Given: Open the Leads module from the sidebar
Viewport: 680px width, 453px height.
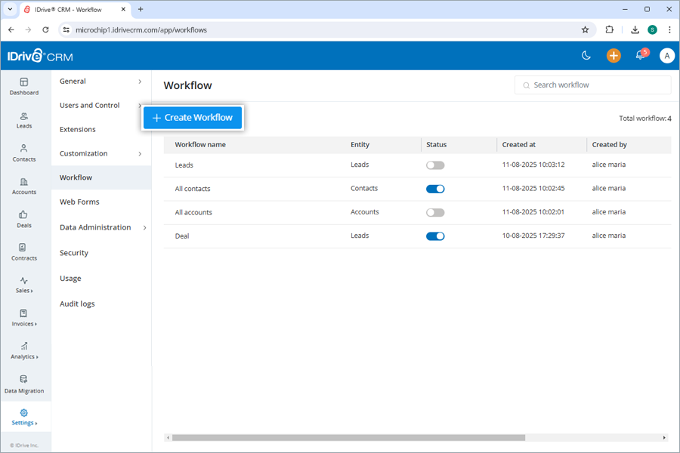Looking at the screenshot, I should tap(24, 119).
